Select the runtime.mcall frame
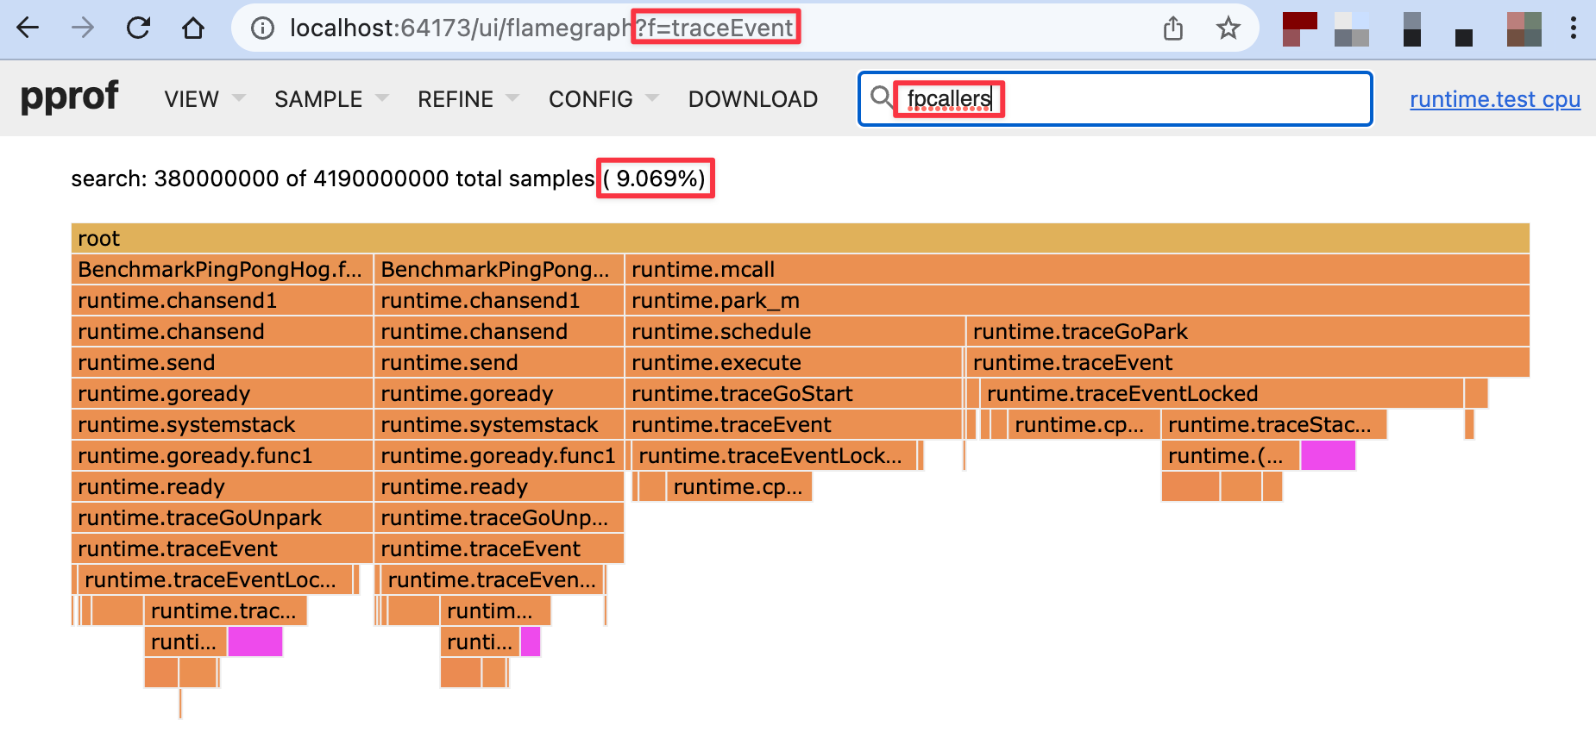 pos(1077,269)
